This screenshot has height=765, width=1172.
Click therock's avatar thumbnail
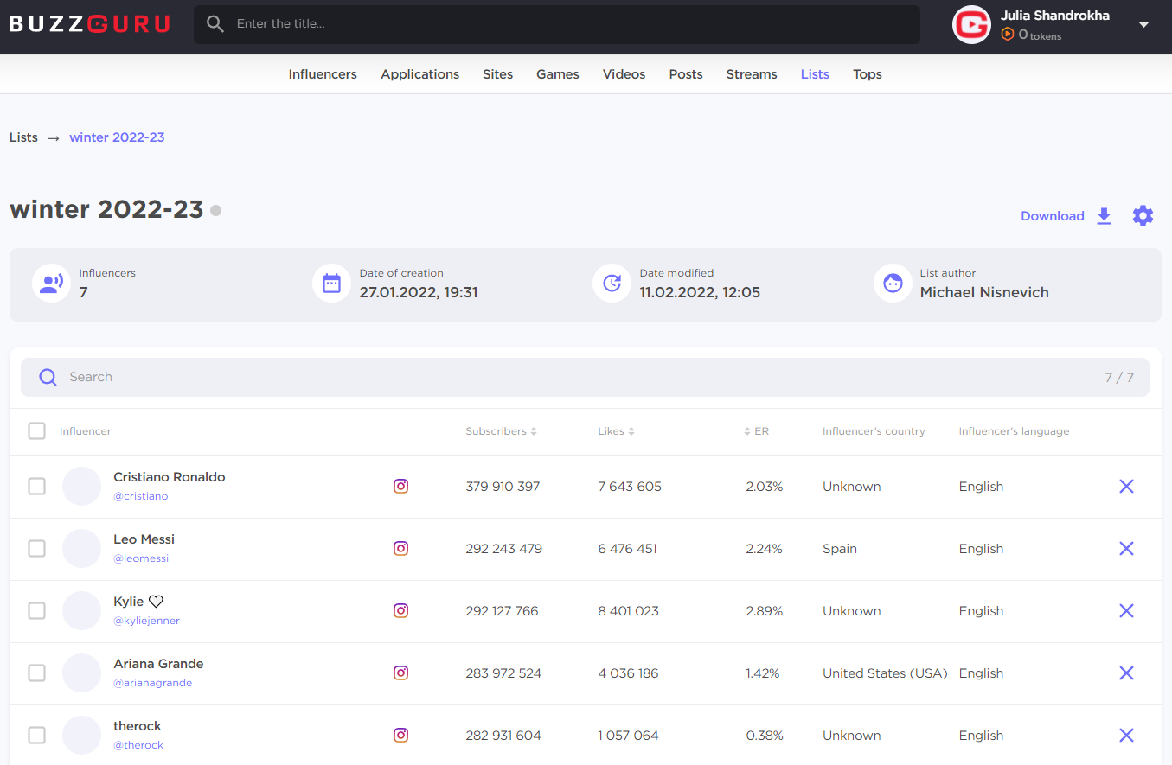[x=82, y=736]
